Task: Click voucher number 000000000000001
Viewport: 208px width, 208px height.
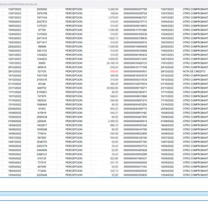Action: (135, 71)
